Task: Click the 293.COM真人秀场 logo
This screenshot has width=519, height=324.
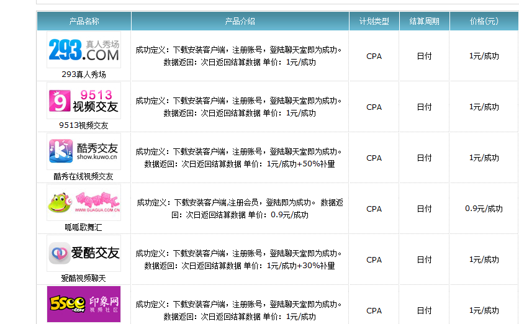Action: 84,50
